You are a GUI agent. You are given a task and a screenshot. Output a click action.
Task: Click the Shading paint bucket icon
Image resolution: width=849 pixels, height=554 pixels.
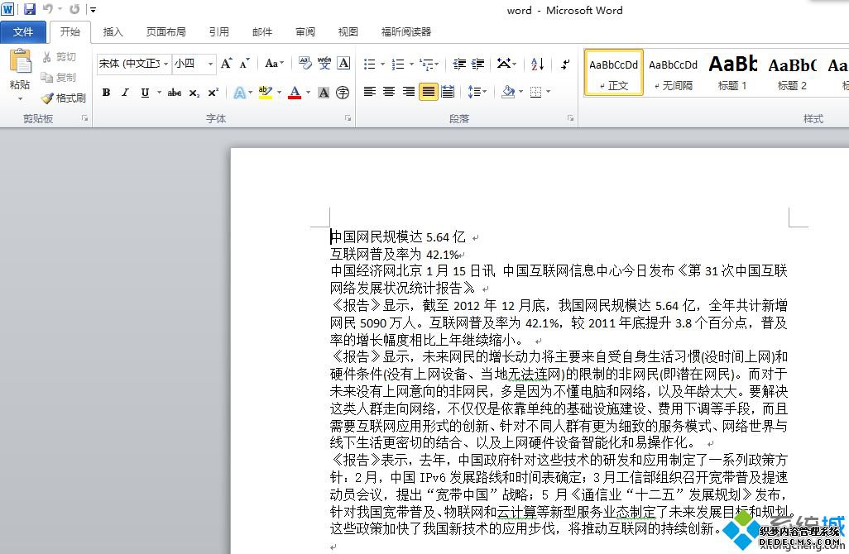click(x=508, y=92)
